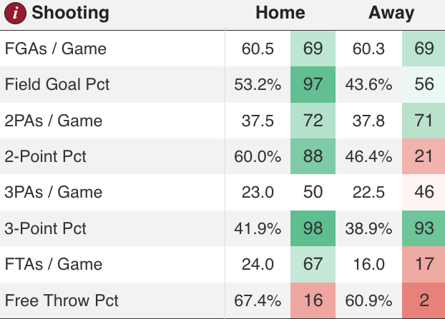Click the 3PAs / Game row label
The image size is (445, 319).
[54, 193]
